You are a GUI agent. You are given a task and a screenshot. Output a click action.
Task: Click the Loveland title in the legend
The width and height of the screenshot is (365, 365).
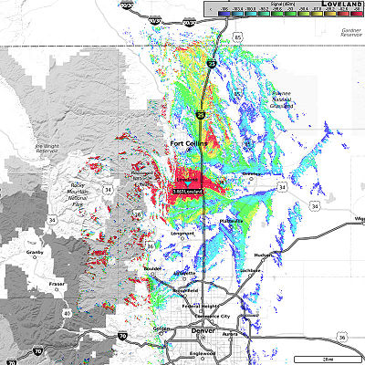(341, 5)
